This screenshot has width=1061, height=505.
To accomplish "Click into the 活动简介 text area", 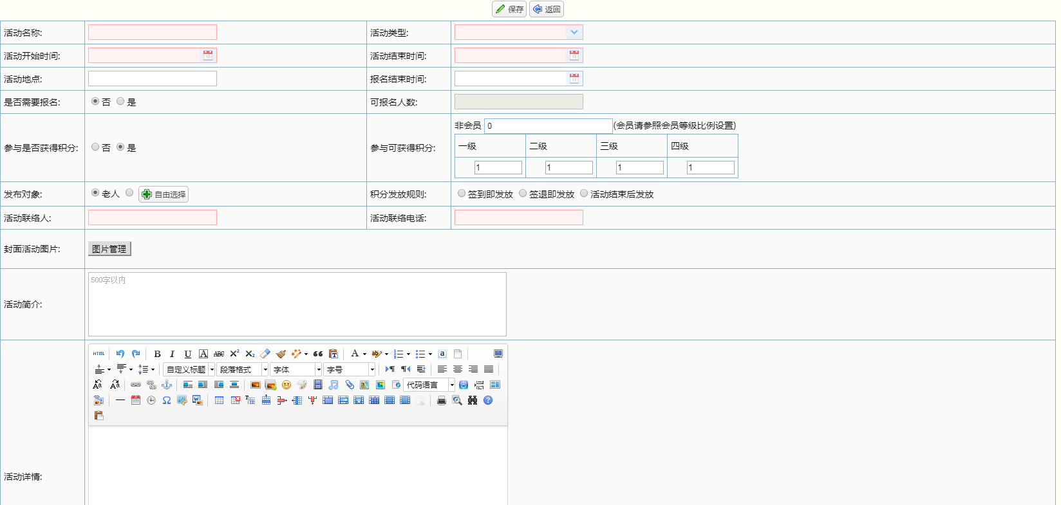I will click(297, 304).
